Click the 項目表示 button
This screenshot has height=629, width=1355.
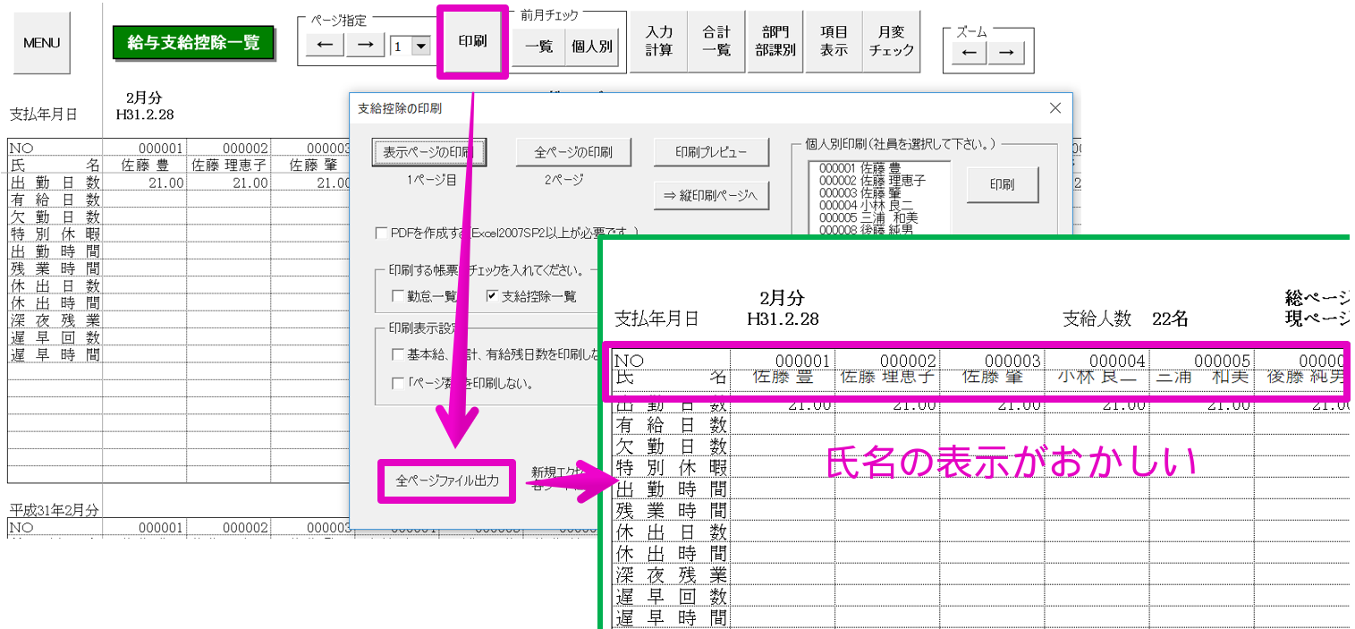tap(834, 41)
